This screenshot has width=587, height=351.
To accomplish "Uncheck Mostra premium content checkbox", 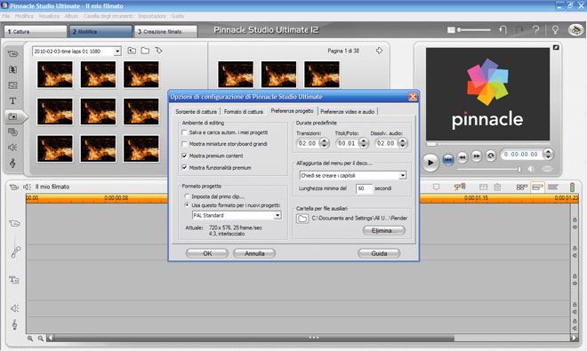I will [184, 156].
